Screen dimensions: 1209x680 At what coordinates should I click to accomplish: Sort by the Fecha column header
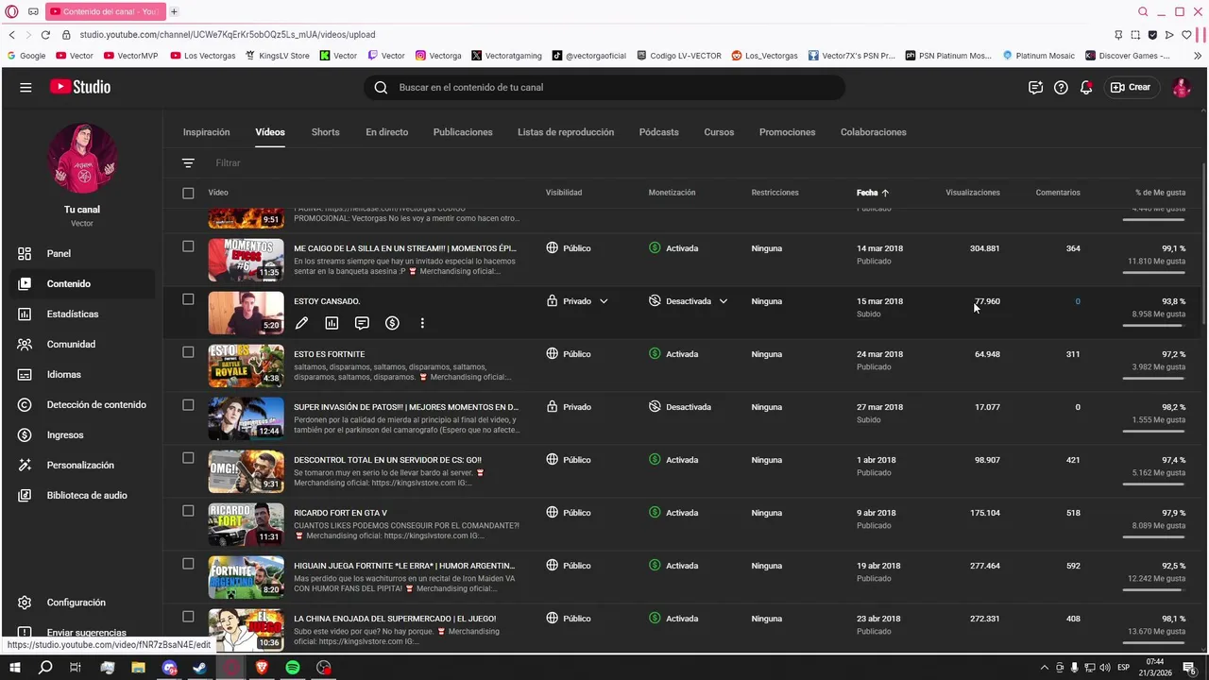point(873,193)
